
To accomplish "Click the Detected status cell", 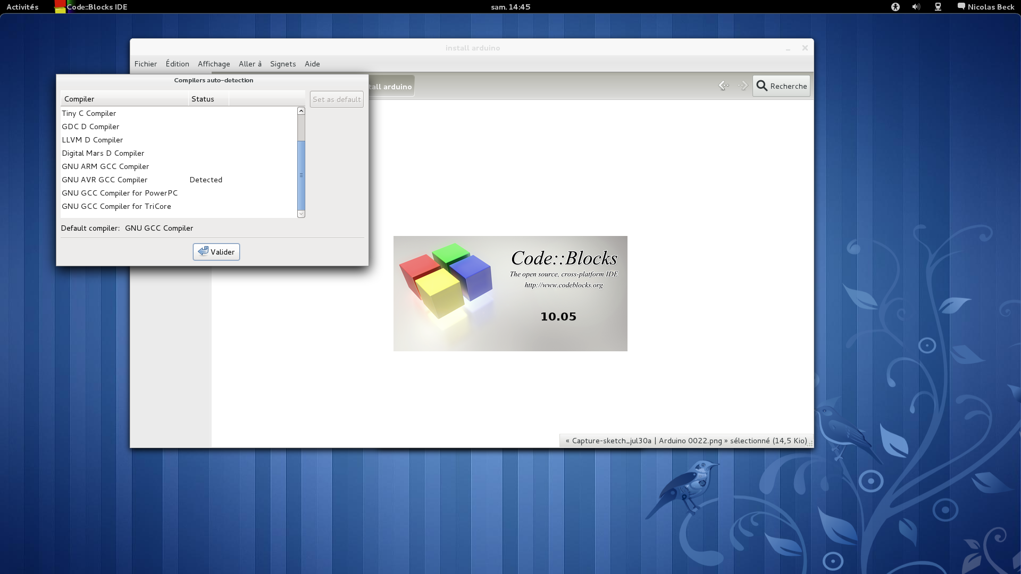I will point(206,180).
